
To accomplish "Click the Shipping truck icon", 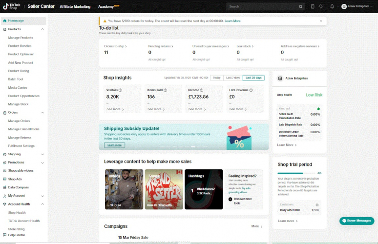I will click(4, 154).
